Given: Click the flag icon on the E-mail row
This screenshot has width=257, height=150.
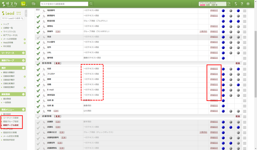Looking at the screenshot, I should (44, 90).
